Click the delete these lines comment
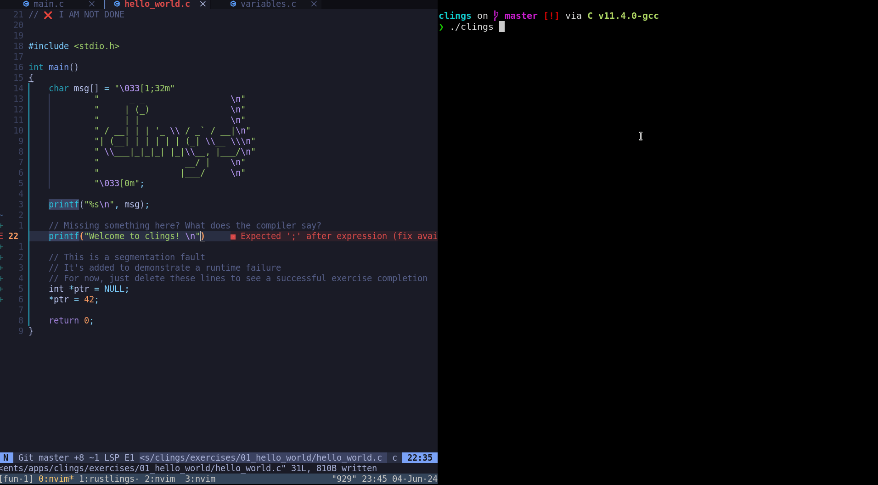Image resolution: width=878 pixels, height=485 pixels. (238, 279)
